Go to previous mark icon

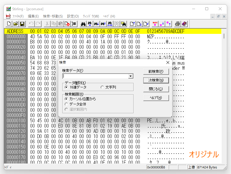tap(168, 24)
